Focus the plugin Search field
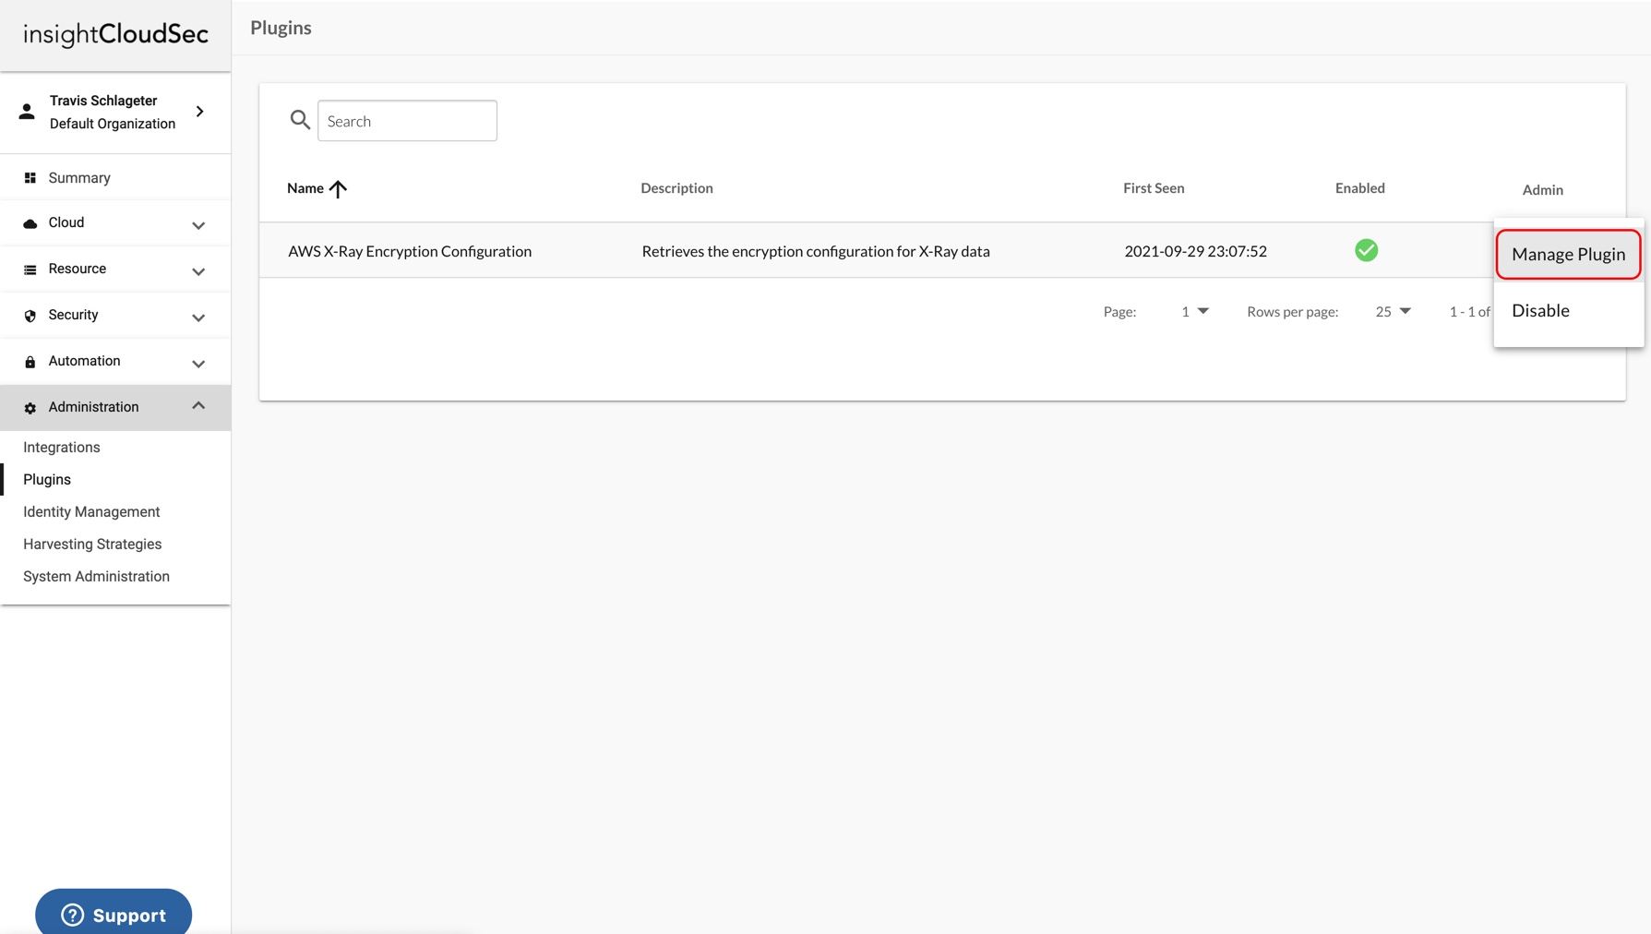 pyautogui.click(x=407, y=121)
